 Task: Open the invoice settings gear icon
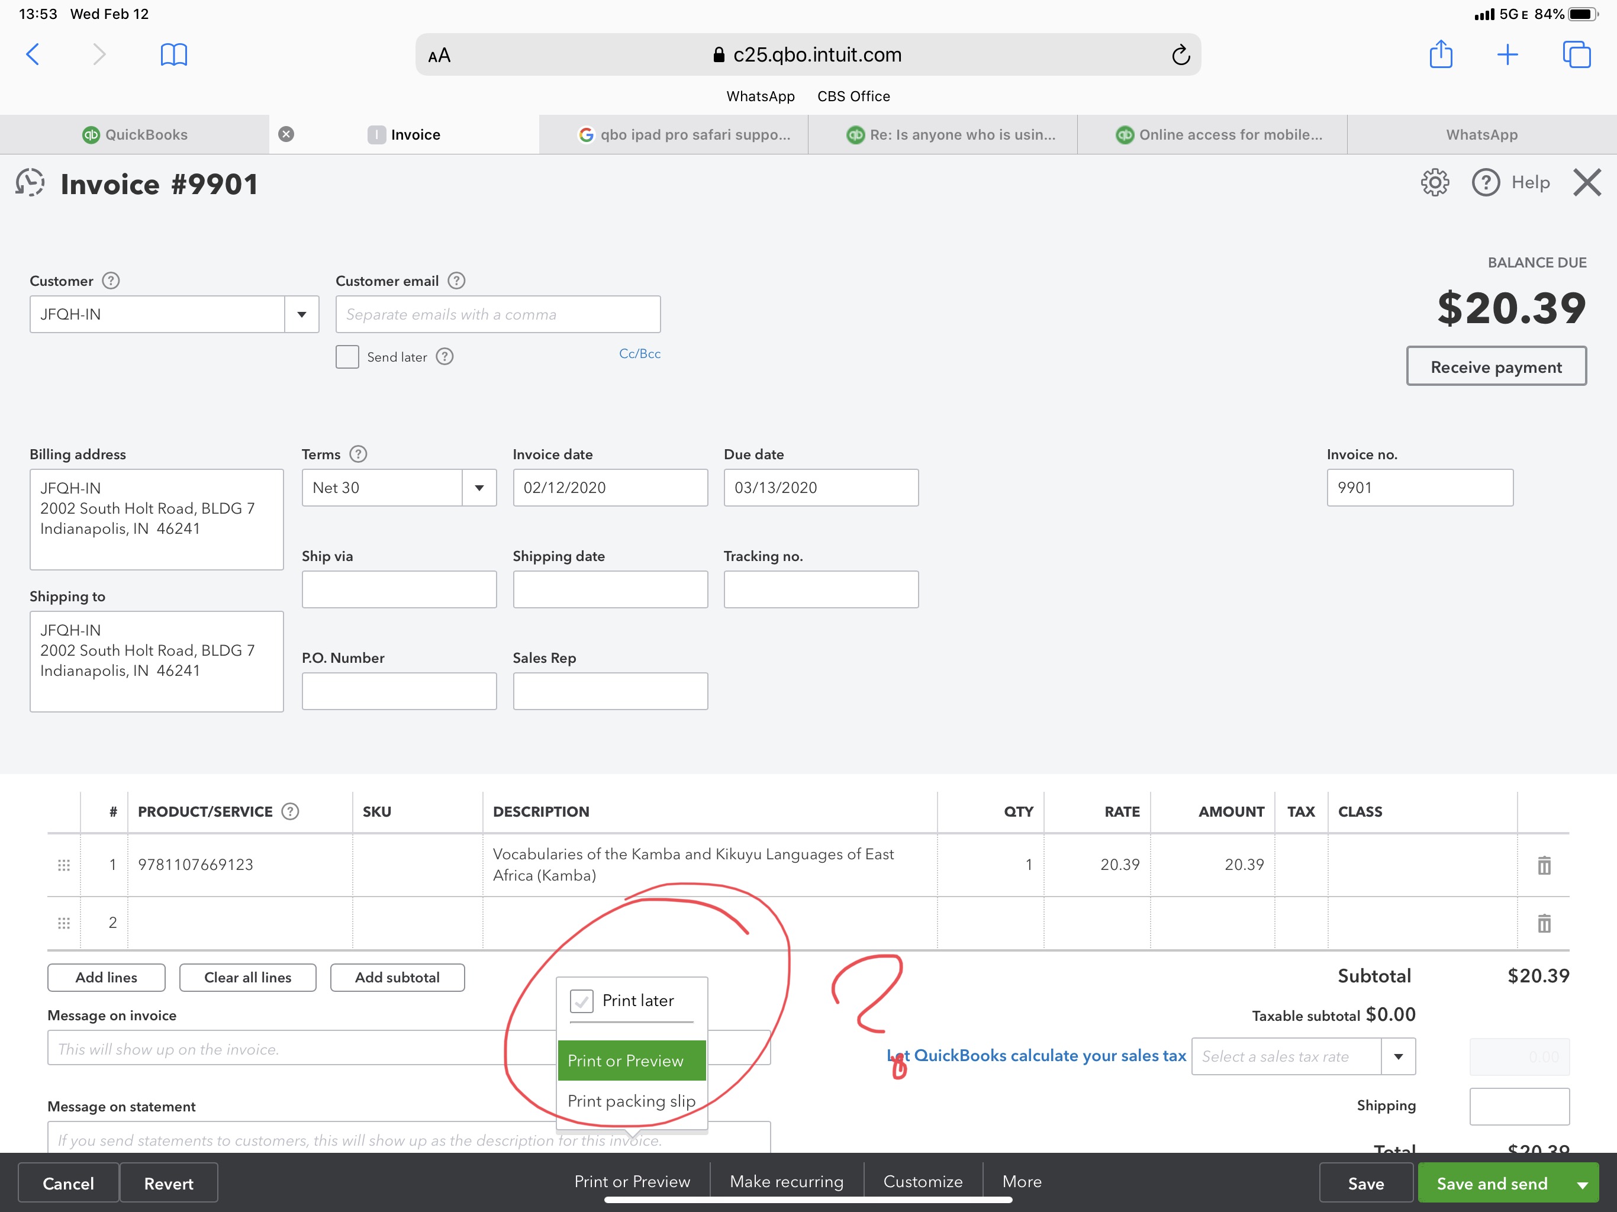pos(1434,183)
